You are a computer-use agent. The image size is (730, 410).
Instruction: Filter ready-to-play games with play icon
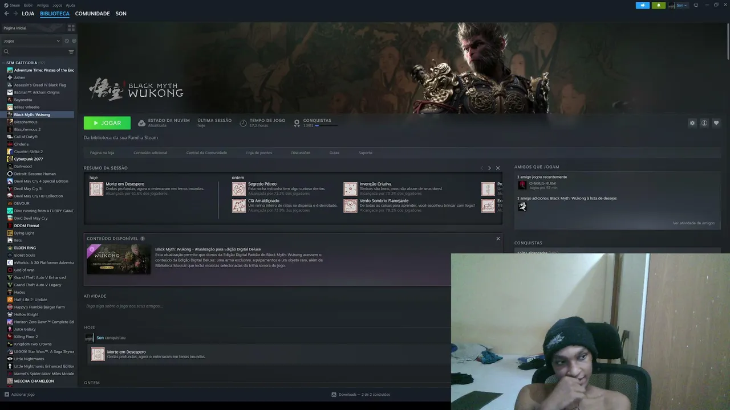tap(74, 41)
